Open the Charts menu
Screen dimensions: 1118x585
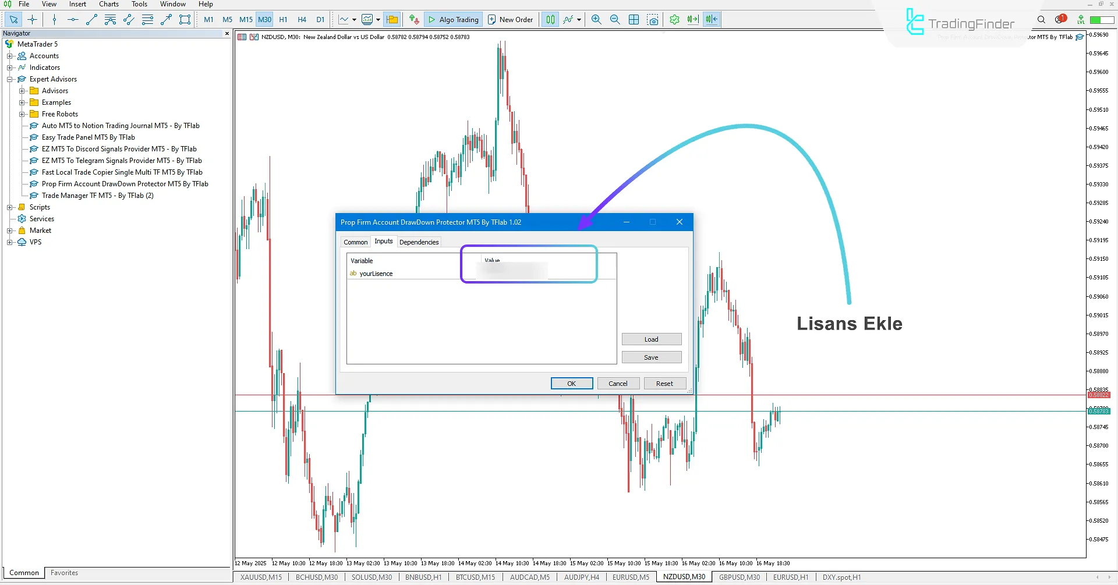(108, 4)
